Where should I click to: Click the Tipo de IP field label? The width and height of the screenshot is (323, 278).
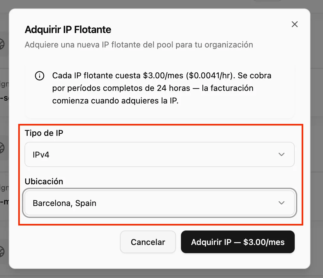point(44,133)
